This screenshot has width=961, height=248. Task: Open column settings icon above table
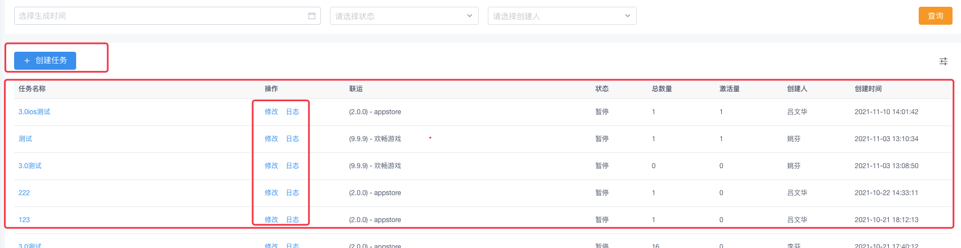click(x=943, y=61)
